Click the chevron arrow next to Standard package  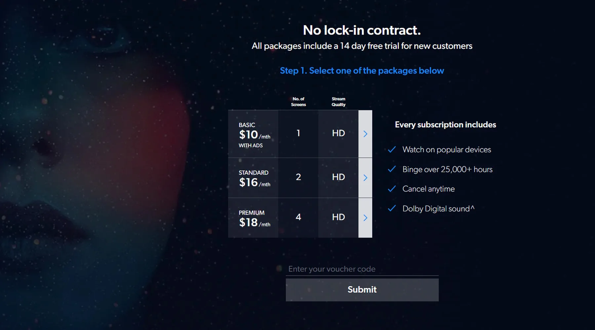(x=365, y=178)
